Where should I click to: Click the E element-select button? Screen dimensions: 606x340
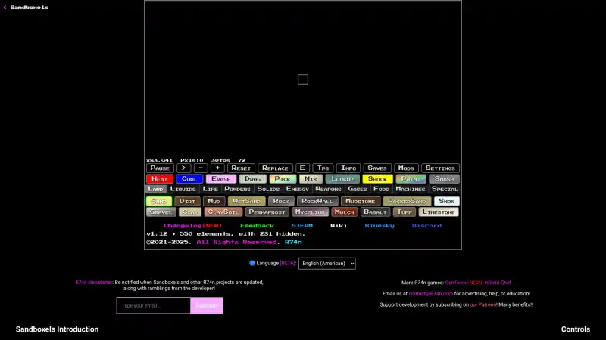click(302, 168)
